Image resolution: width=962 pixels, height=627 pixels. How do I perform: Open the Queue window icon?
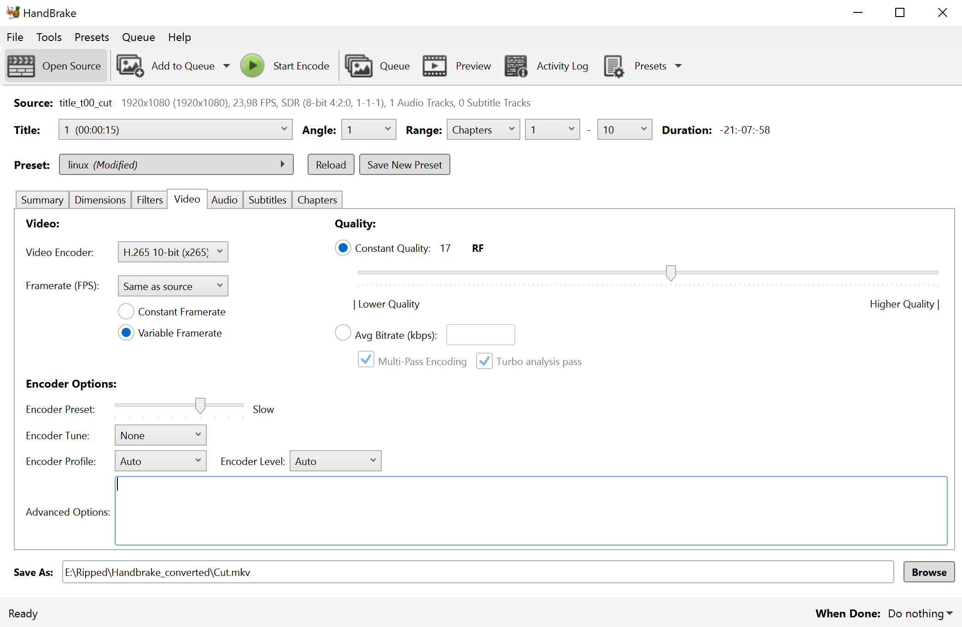[x=359, y=66]
